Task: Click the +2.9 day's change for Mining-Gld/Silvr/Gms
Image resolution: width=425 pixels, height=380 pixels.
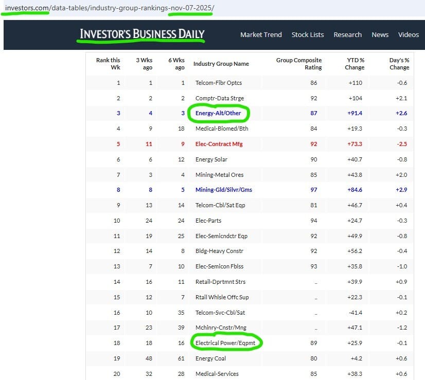Action: (x=401, y=190)
